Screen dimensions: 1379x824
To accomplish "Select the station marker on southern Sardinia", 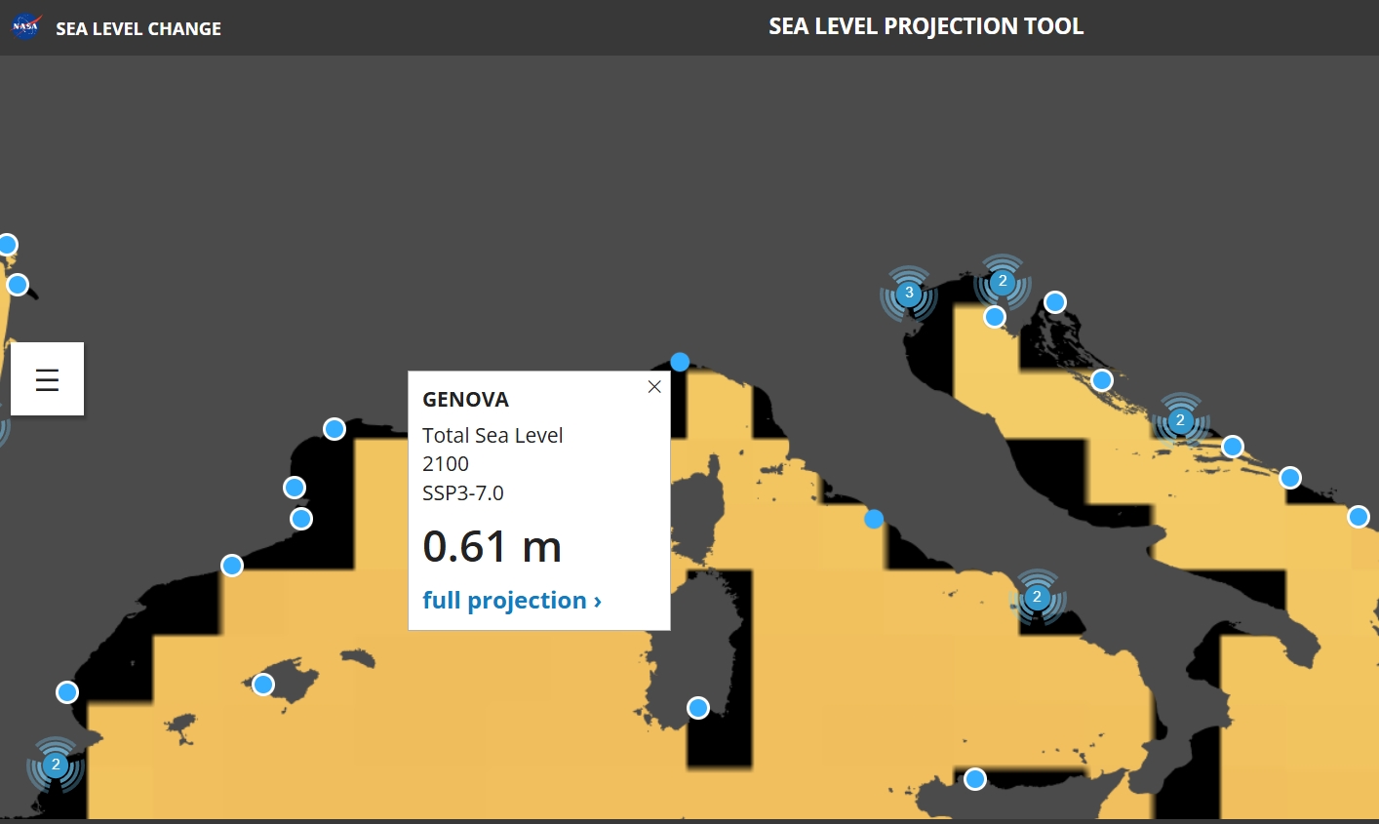I will tap(698, 708).
